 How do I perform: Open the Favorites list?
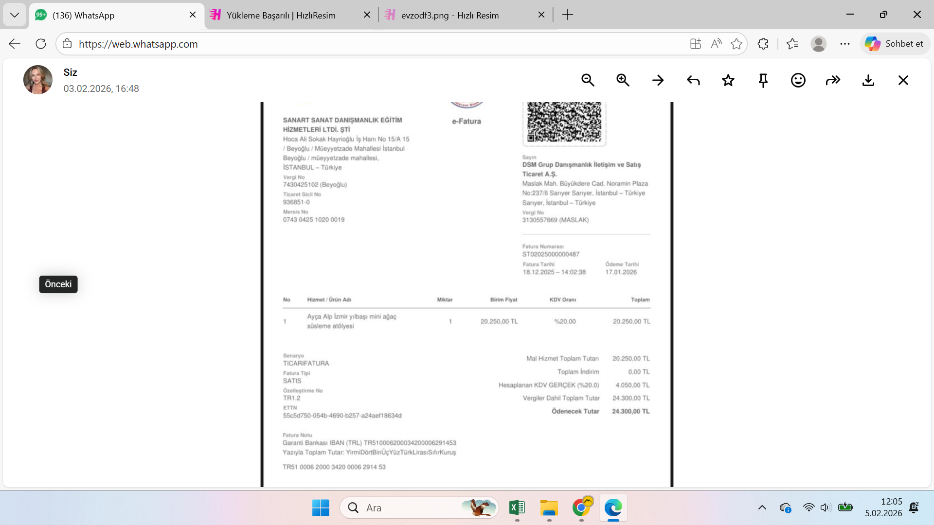click(792, 44)
